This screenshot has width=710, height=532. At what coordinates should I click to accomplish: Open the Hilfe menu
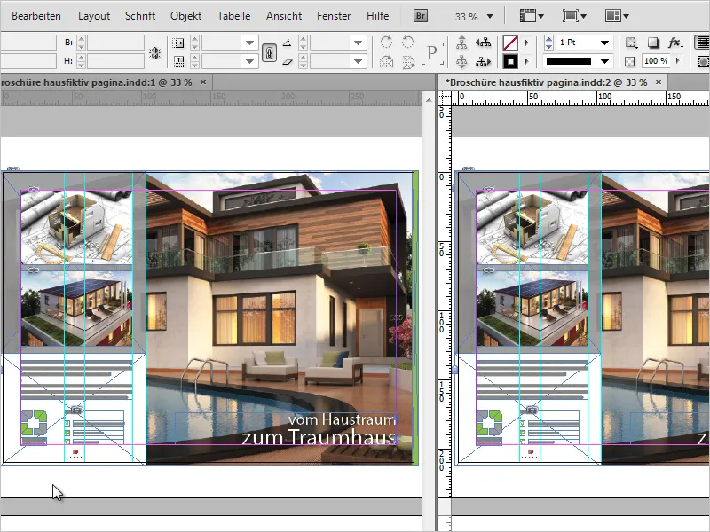pos(378,16)
